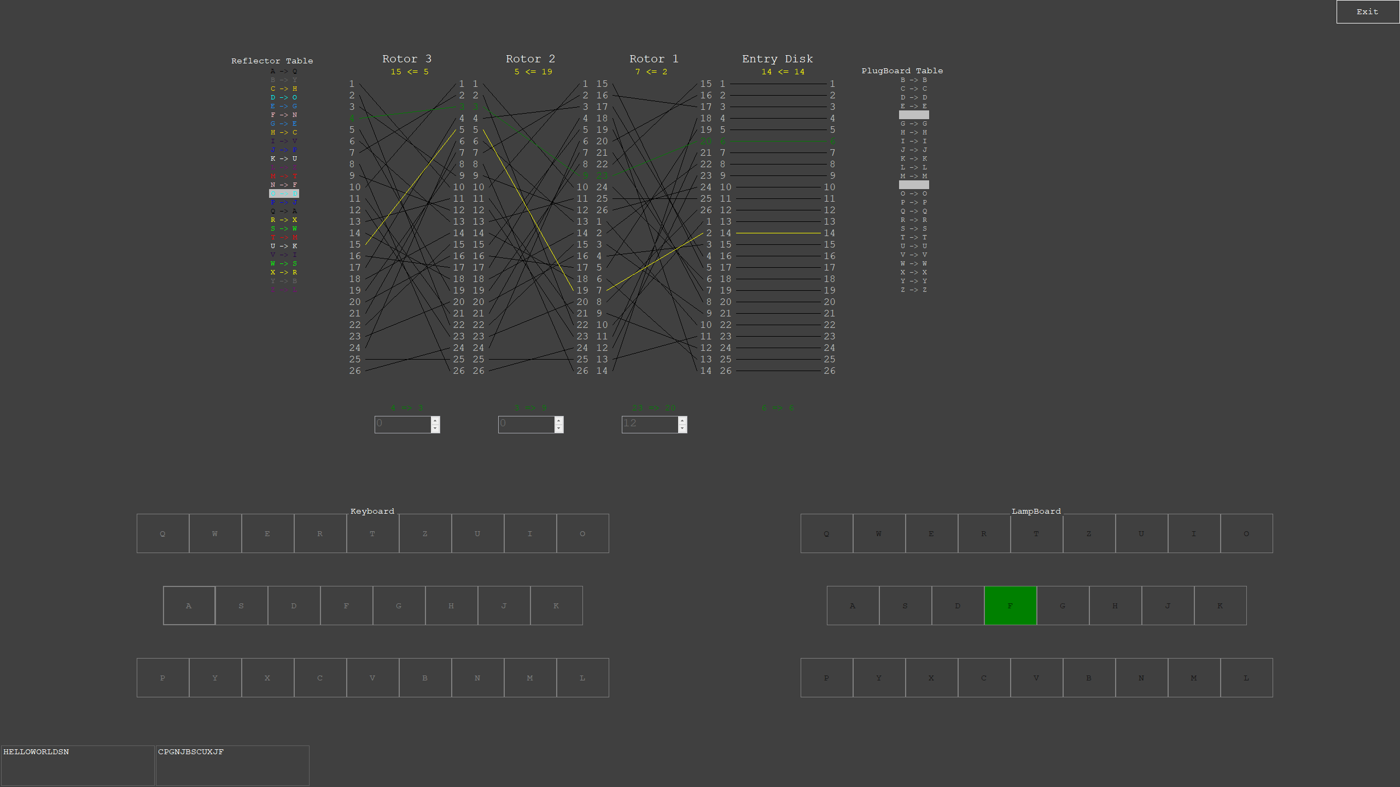Hit the L key on Keyboard
The image size is (1400, 787).
click(582, 678)
